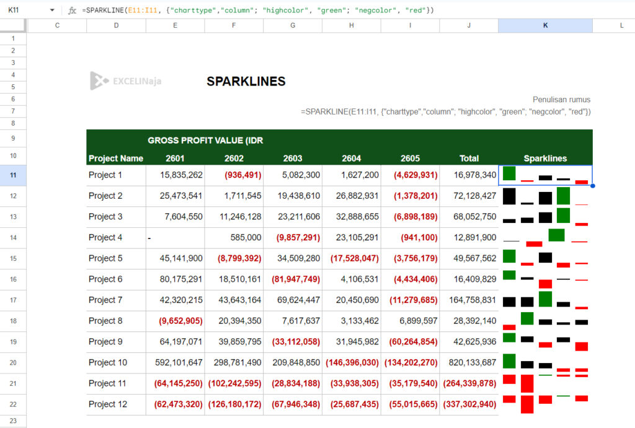635x428 pixels.
Task: Click cell with value (17,528,047)
Action: click(352, 258)
